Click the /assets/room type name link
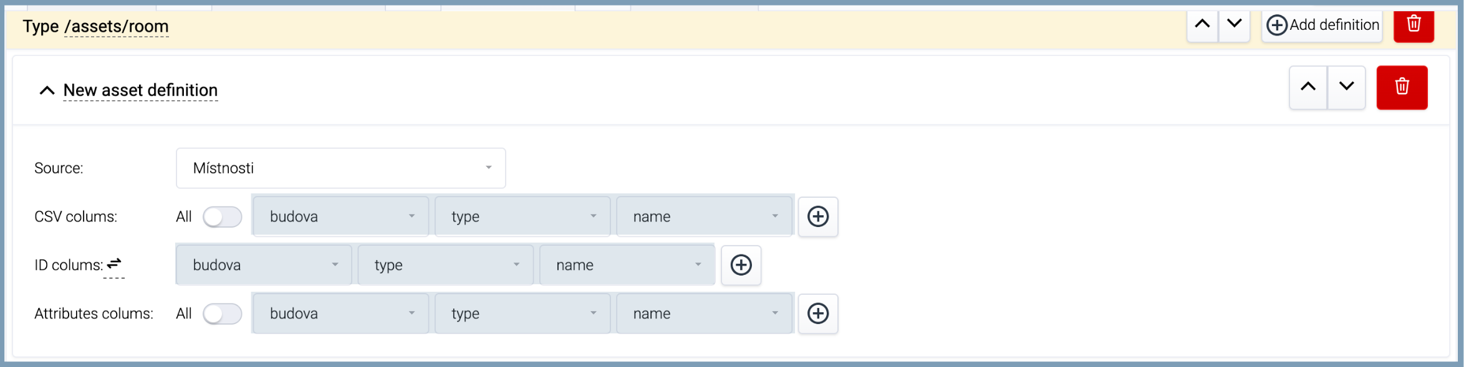The width and height of the screenshot is (1464, 367). coord(117,27)
